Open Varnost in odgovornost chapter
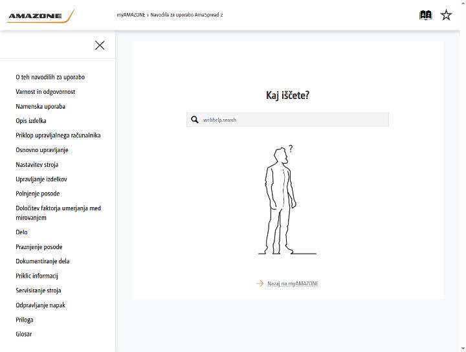Viewport: 466px width, 352px height. [x=45, y=92]
